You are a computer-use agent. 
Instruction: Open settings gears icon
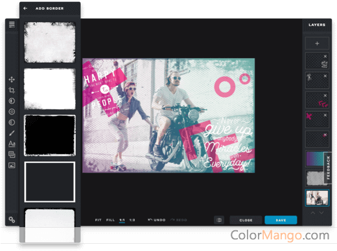point(12,220)
